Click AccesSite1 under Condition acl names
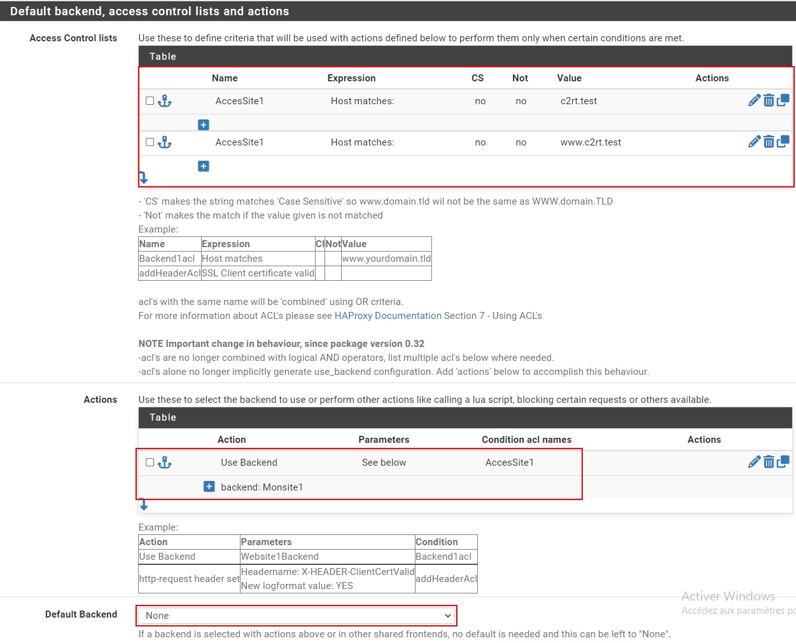 tap(510, 463)
